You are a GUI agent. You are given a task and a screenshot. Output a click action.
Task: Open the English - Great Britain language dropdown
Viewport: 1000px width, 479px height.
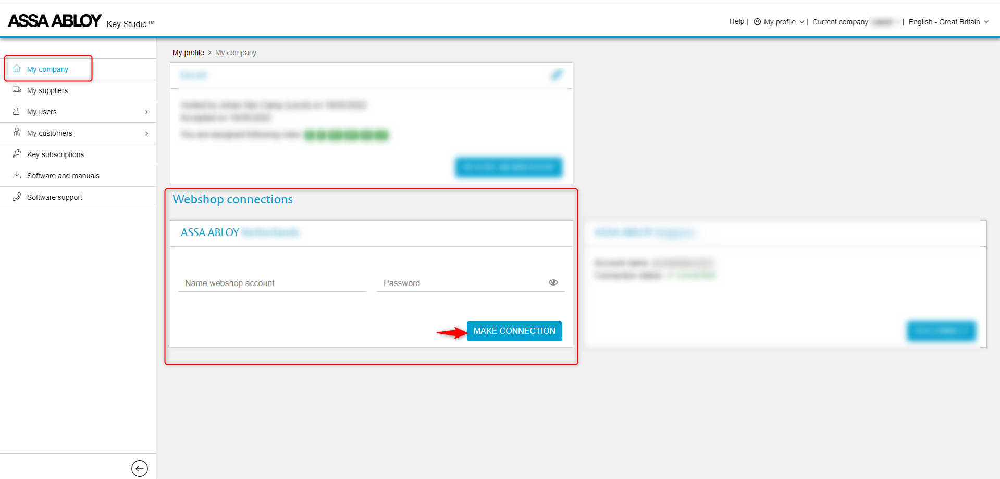[949, 22]
